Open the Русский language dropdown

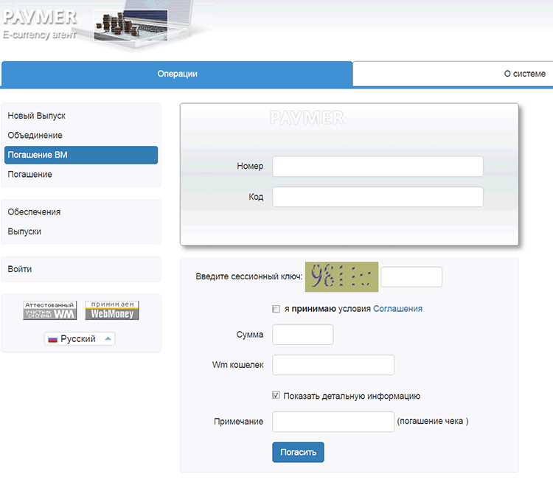(80, 339)
